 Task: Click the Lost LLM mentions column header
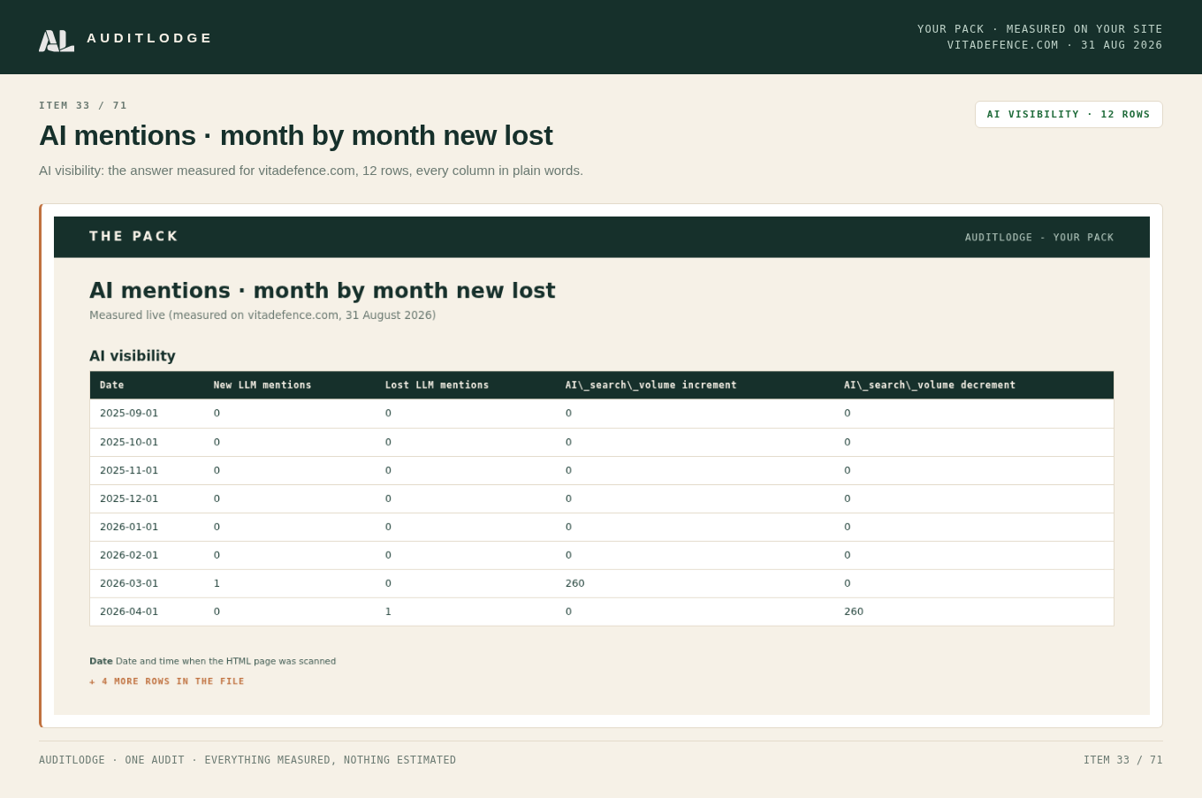[437, 385]
